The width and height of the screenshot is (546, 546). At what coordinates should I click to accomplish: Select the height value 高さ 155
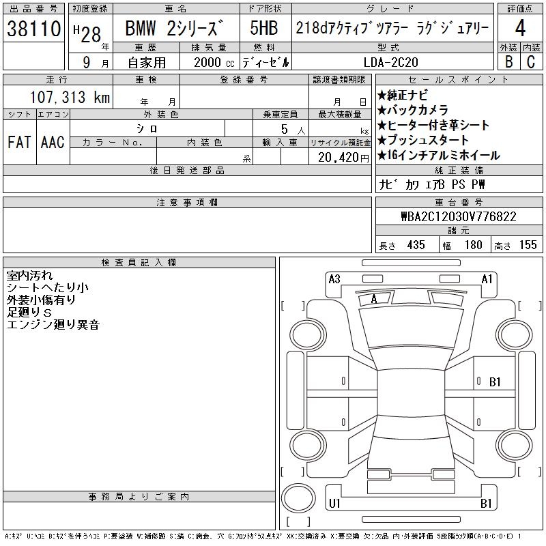pyautogui.click(x=516, y=245)
